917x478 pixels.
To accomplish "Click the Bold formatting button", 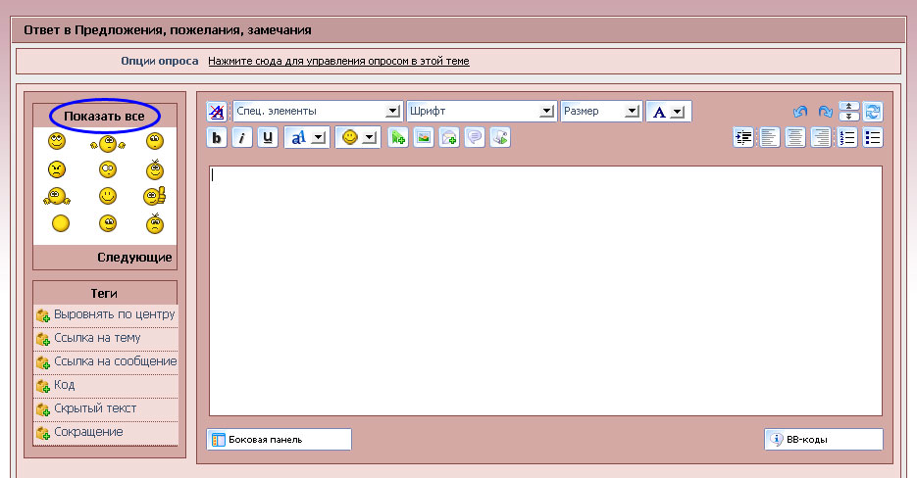I will coord(217,138).
